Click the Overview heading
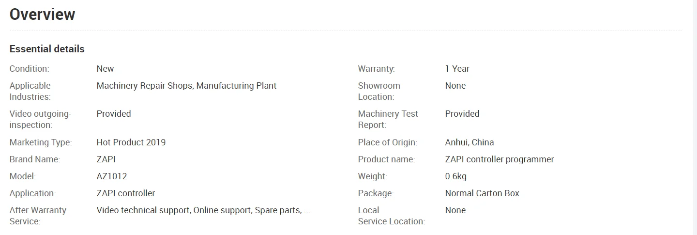697x235 pixels. [x=43, y=15]
